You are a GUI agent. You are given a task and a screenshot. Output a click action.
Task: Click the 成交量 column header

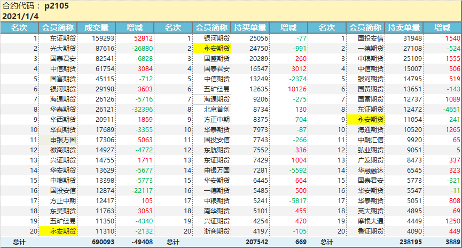tap(97, 27)
